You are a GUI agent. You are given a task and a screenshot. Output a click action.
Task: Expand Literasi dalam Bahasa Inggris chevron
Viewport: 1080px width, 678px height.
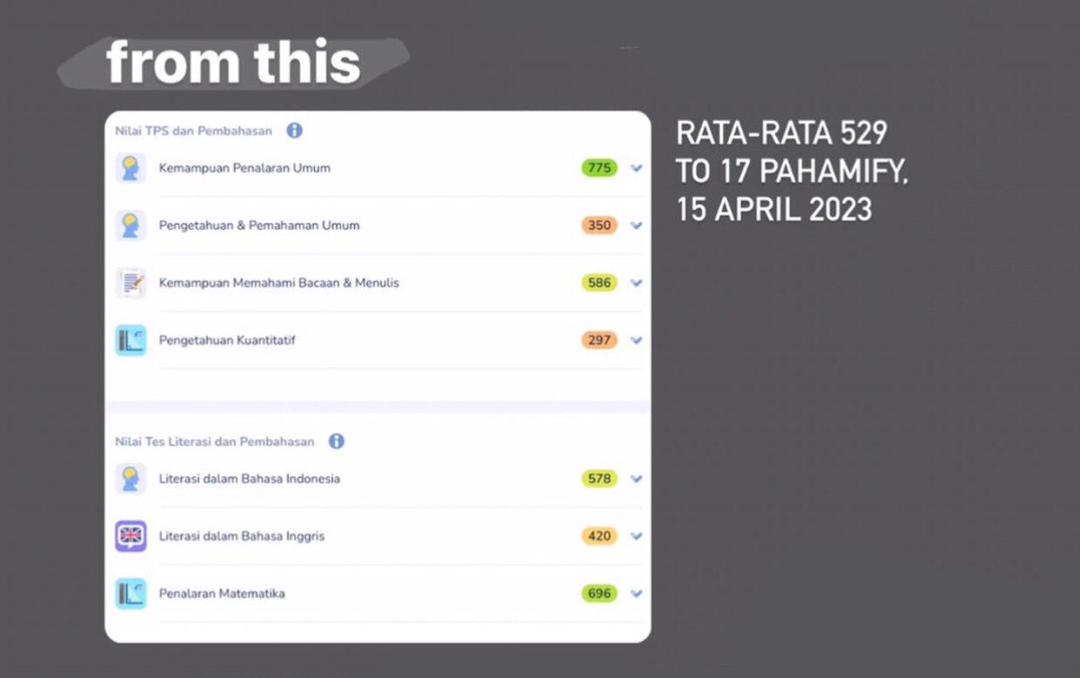(636, 537)
